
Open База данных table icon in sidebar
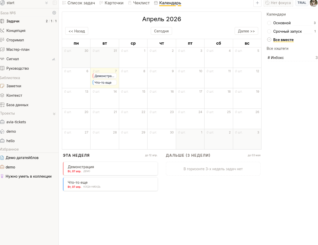2,105
